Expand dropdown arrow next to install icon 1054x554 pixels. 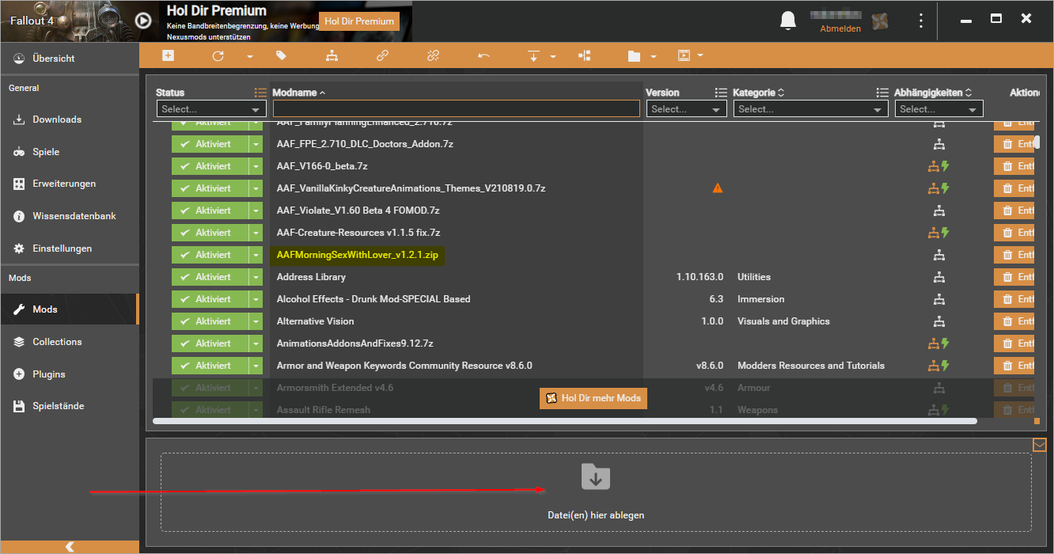[553, 56]
